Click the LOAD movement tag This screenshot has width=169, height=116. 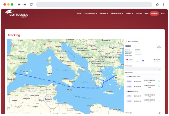click(129, 81)
